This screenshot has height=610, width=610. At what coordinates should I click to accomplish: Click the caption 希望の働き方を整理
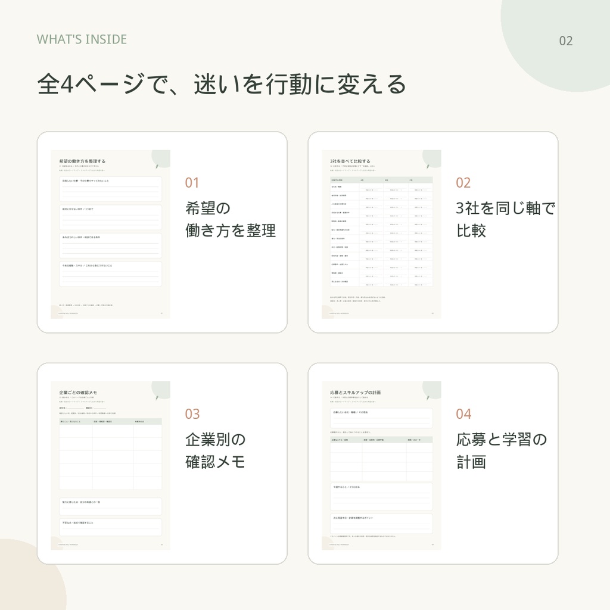tap(231, 219)
